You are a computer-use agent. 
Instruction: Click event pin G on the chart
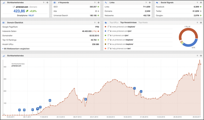[x=50, y=101]
